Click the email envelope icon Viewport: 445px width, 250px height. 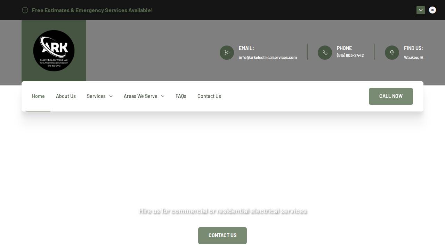tap(227, 52)
